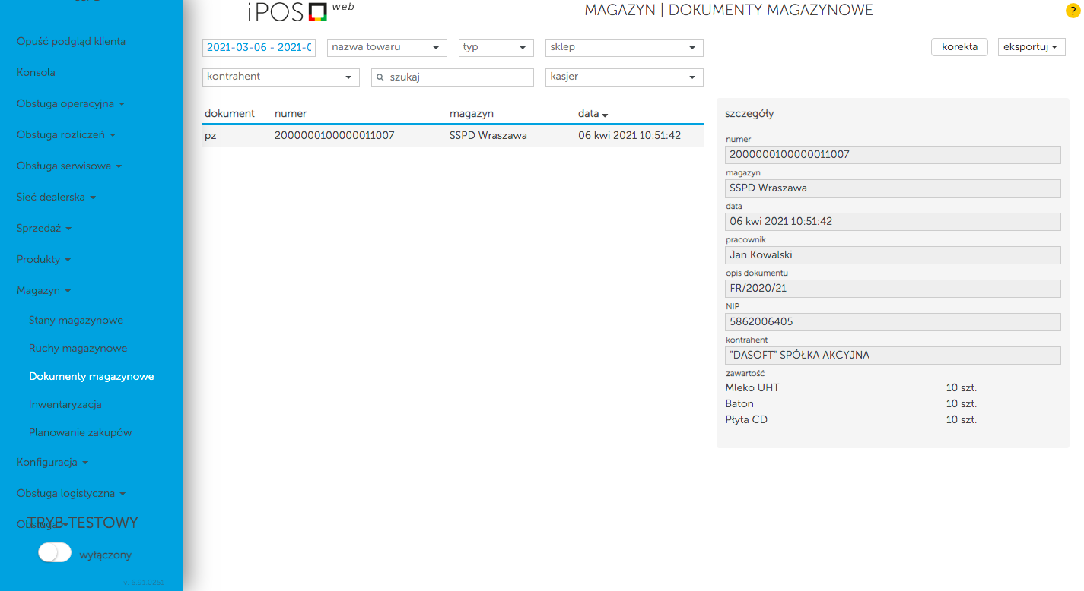Viewport: 1084px width, 591px height.
Task: Expand the Sprzedaż menu section
Action: 44,228
